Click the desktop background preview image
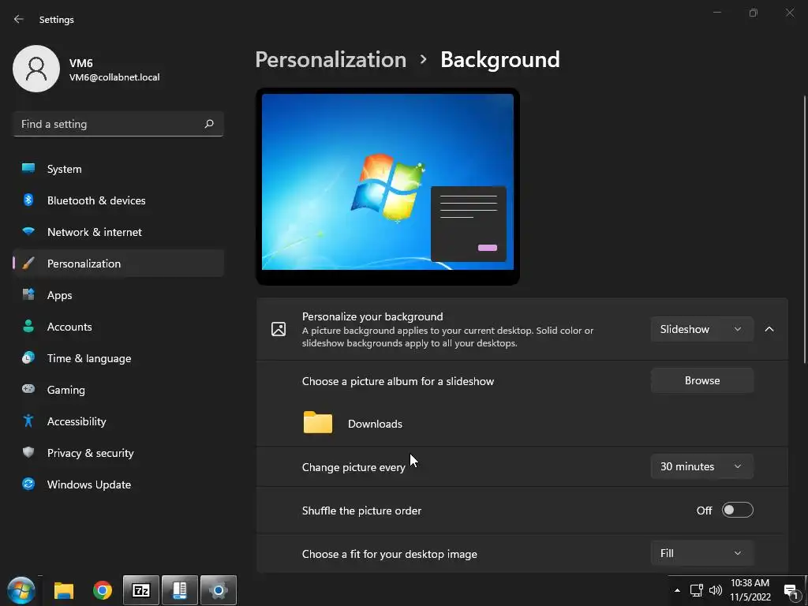The width and height of the screenshot is (808, 606). click(x=387, y=181)
